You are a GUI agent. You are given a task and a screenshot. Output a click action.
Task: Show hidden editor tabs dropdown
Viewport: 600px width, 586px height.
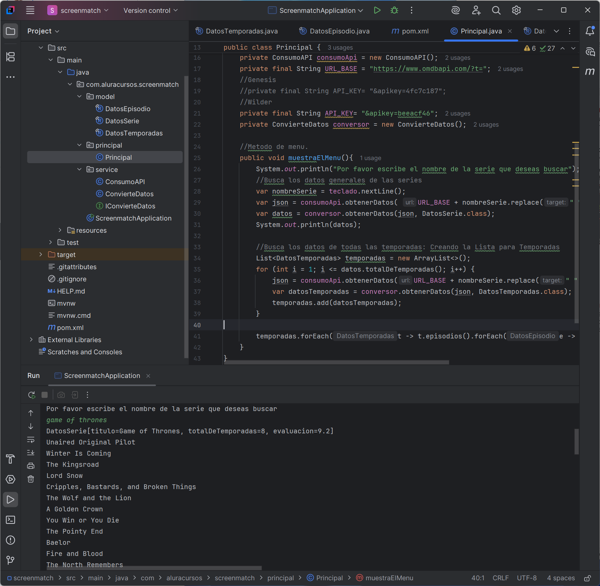click(556, 31)
